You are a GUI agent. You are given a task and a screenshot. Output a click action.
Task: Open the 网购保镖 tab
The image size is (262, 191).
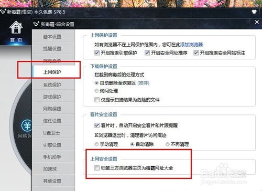click(53, 109)
